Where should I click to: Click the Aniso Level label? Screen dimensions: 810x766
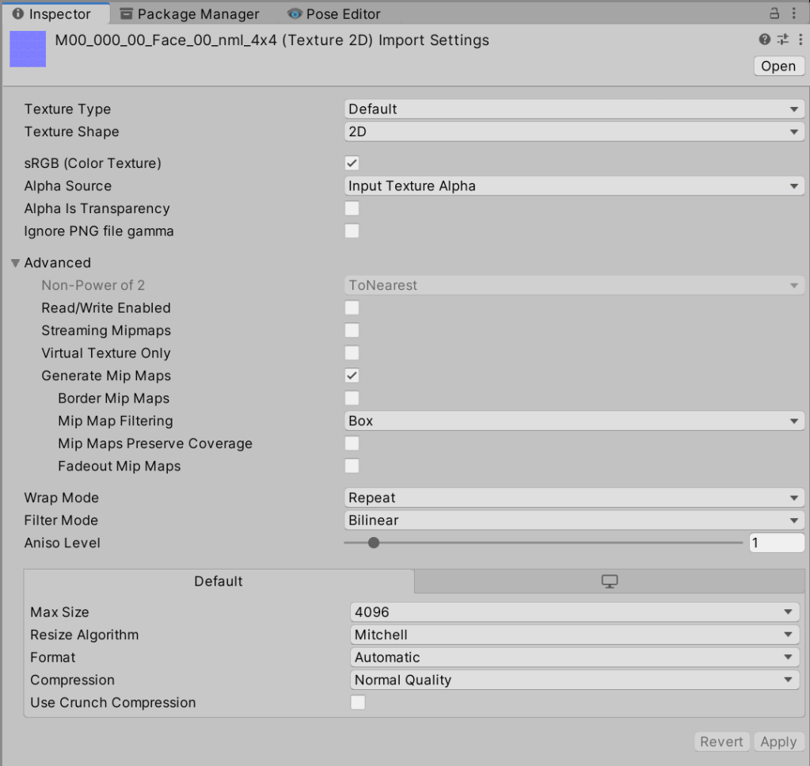click(62, 543)
